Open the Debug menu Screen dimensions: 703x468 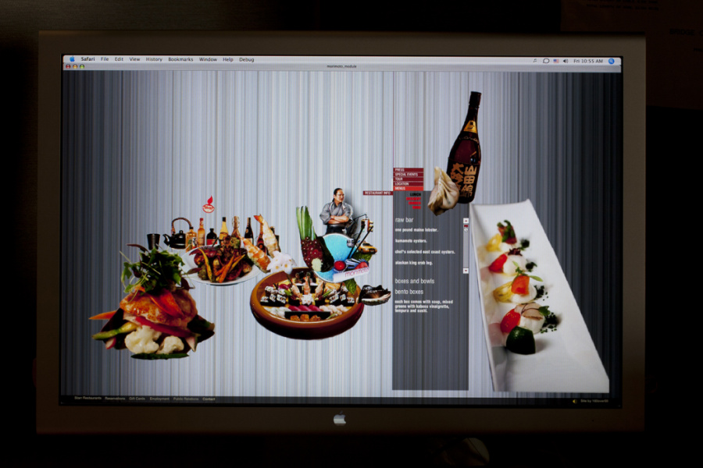pyautogui.click(x=246, y=59)
